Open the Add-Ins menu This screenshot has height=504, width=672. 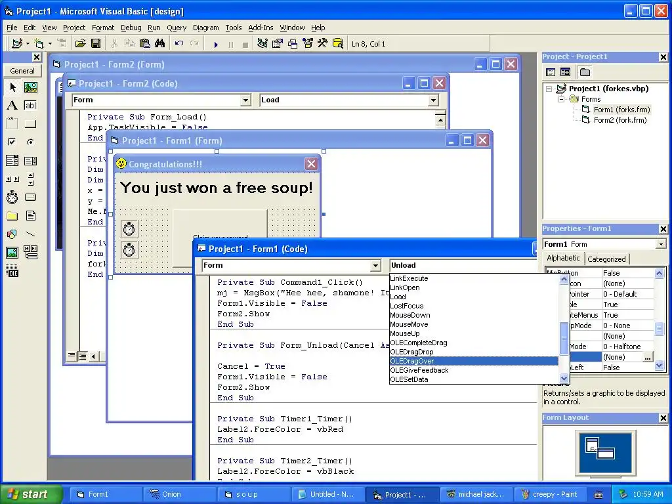261,28
